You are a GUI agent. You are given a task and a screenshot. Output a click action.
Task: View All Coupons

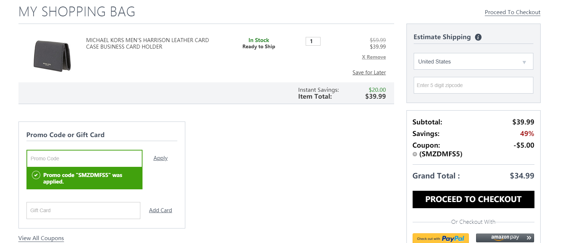tap(41, 238)
